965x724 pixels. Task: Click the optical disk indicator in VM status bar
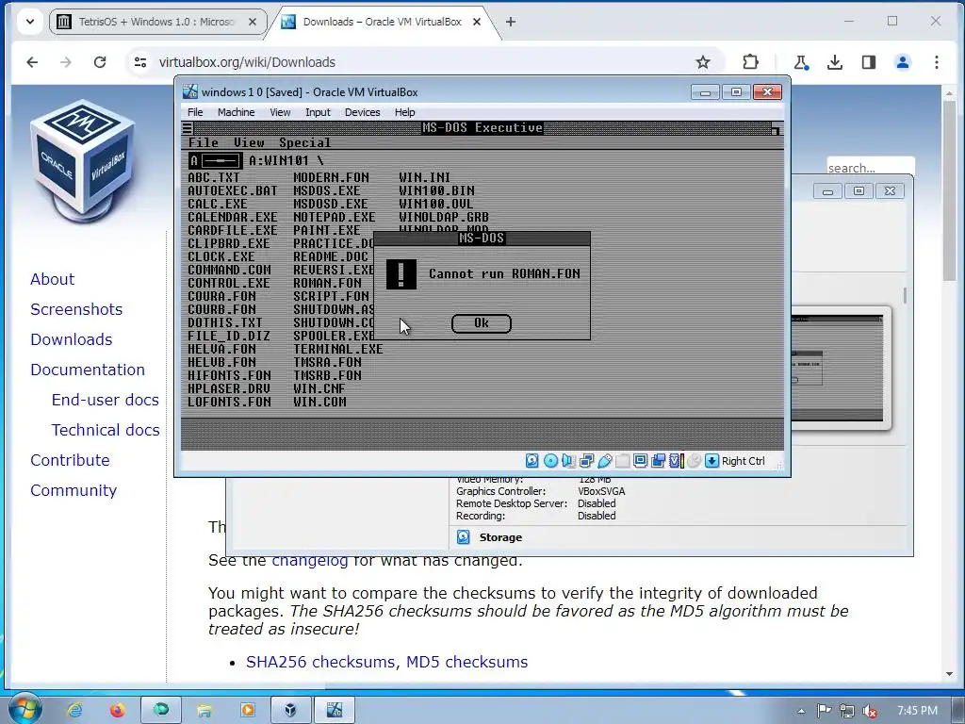tap(550, 460)
